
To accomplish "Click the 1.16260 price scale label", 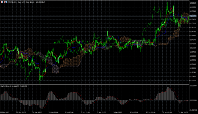I will (193, 3).
